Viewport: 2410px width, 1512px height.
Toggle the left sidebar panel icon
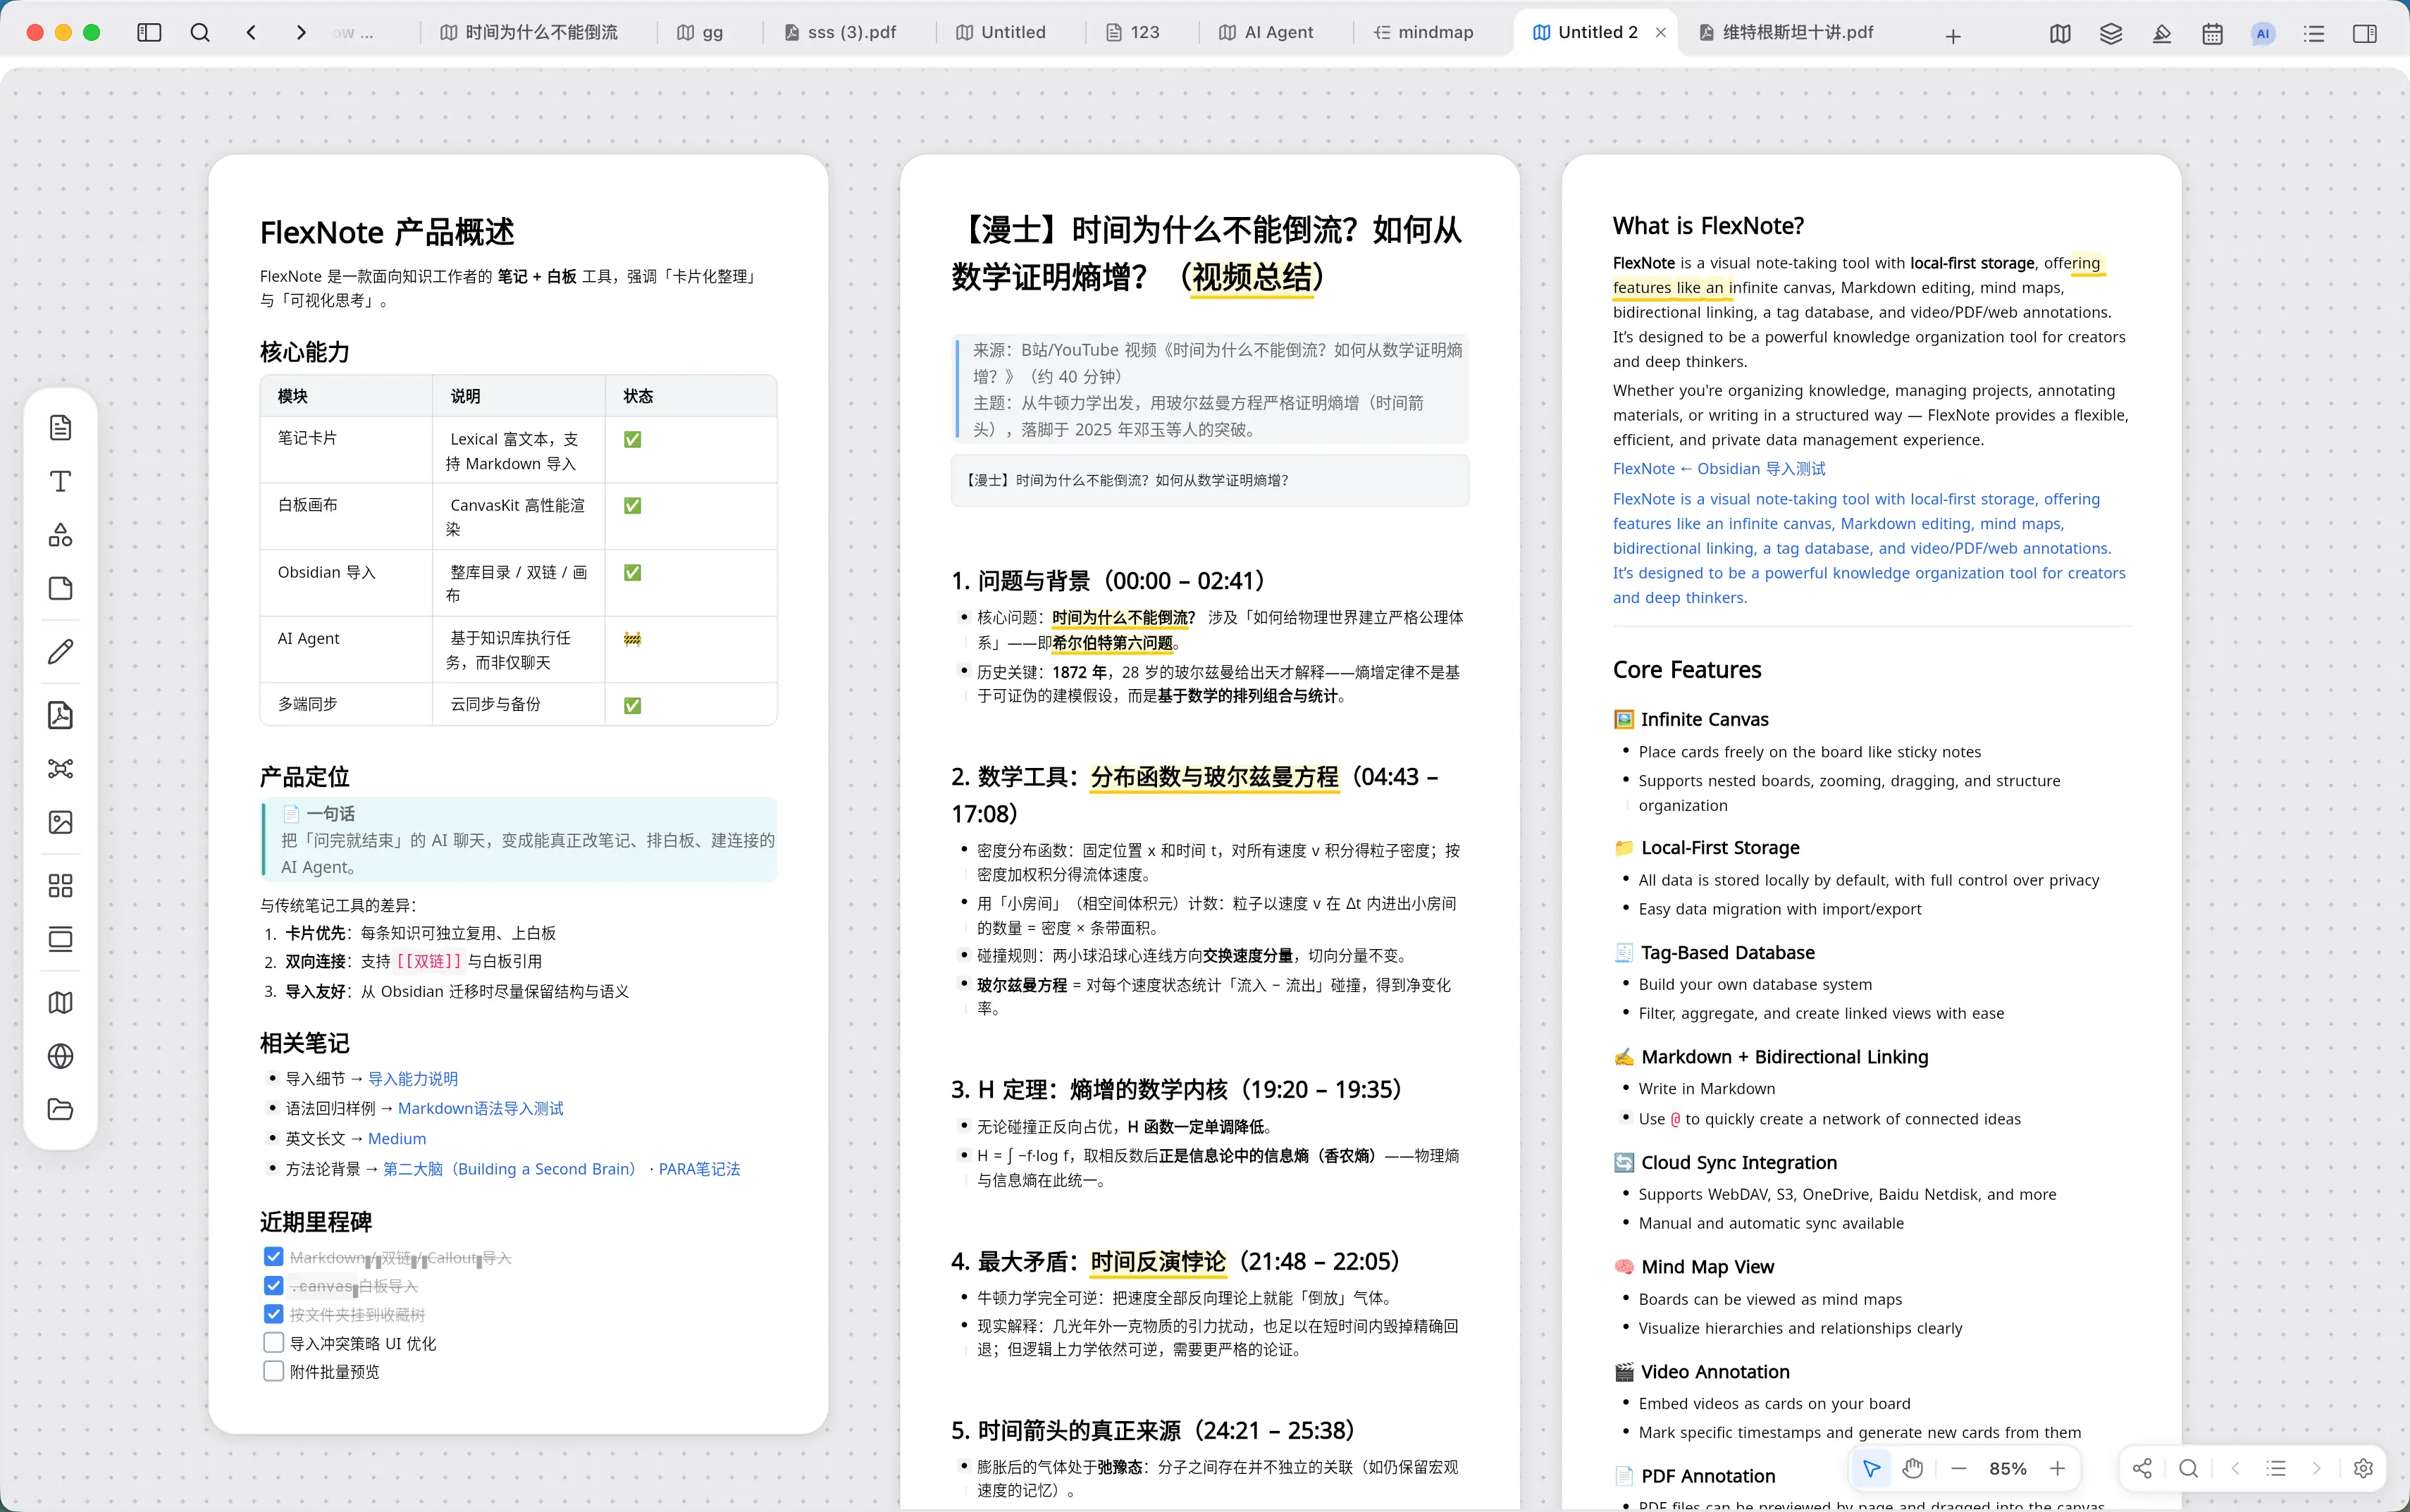pos(149,33)
